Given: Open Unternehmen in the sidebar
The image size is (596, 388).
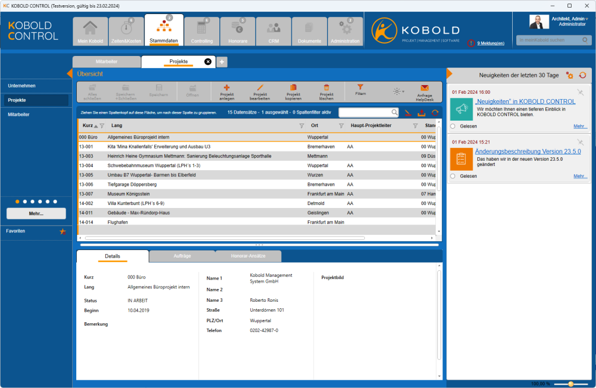Looking at the screenshot, I should [22, 86].
